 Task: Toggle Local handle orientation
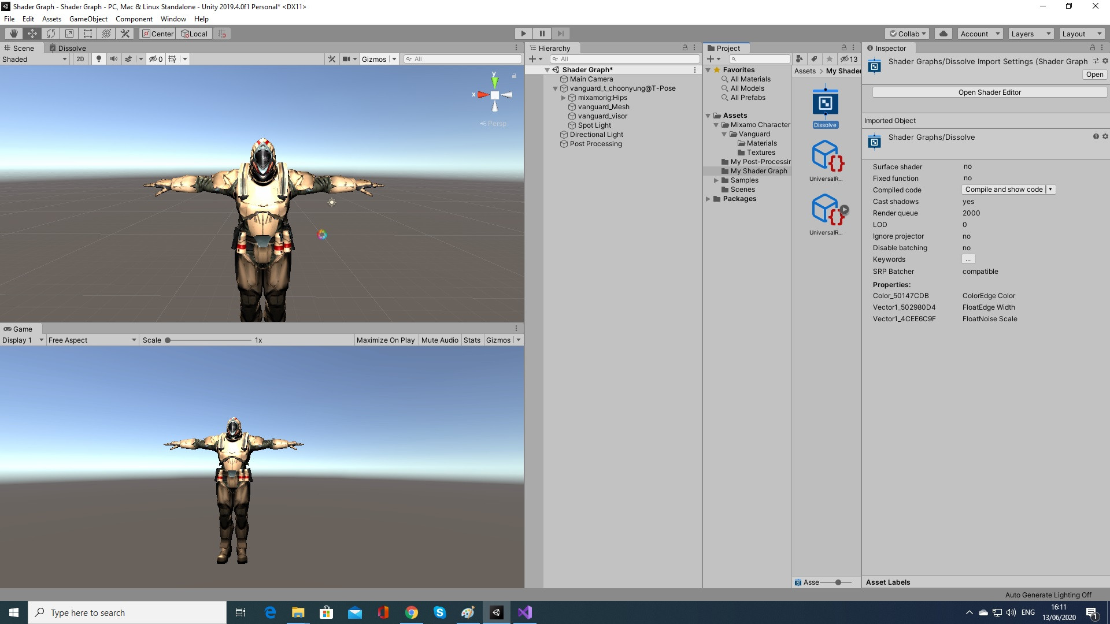click(x=194, y=33)
